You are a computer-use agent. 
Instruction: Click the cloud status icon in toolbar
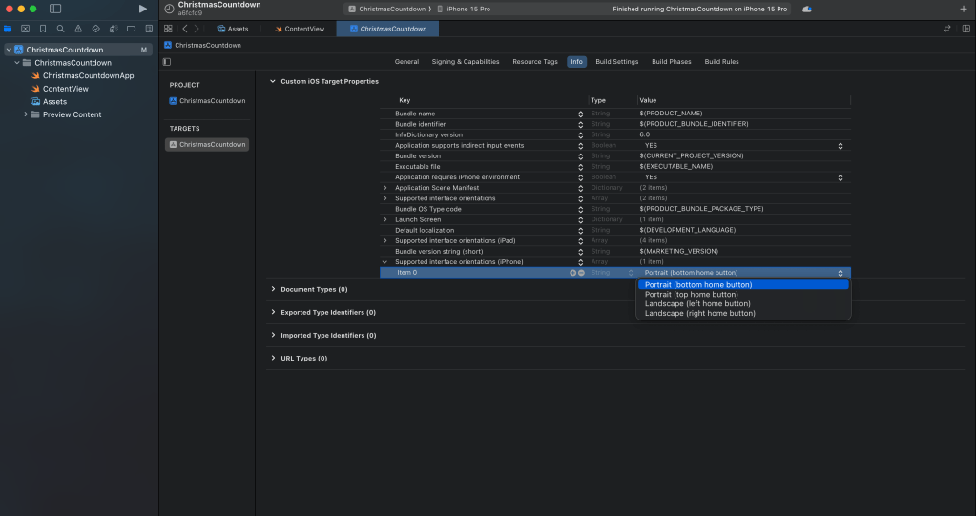click(x=807, y=9)
